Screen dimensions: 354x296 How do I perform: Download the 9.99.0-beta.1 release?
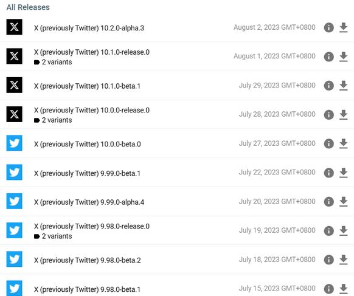tap(344, 173)
